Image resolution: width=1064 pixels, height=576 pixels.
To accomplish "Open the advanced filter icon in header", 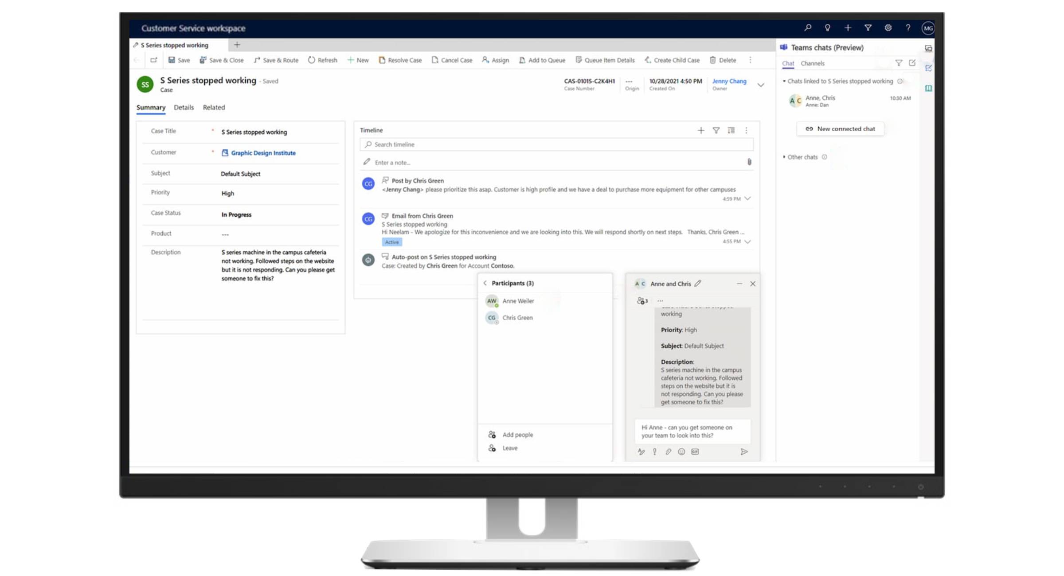I will (x=868, y=28).
